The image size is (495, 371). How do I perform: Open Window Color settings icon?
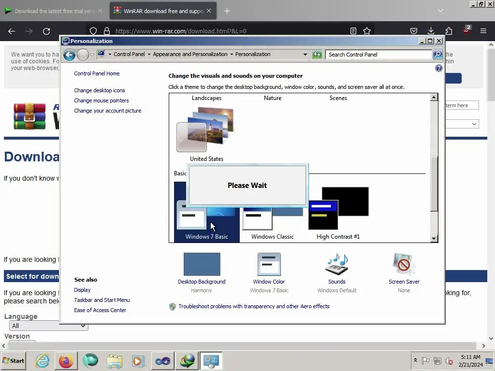pos(269,264)
